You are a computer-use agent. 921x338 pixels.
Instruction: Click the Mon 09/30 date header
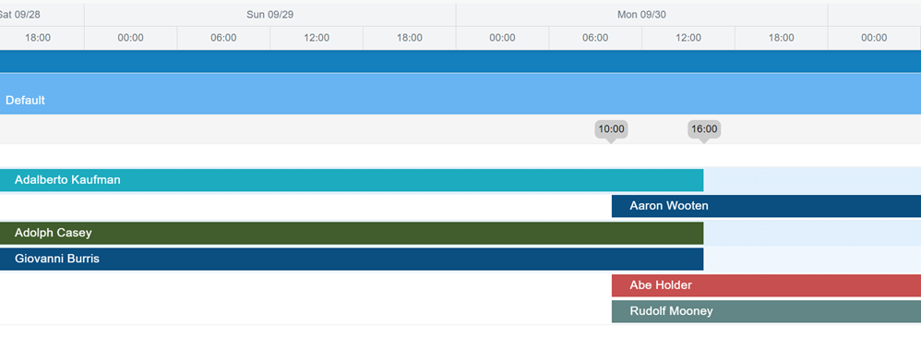tap(642, 15)
